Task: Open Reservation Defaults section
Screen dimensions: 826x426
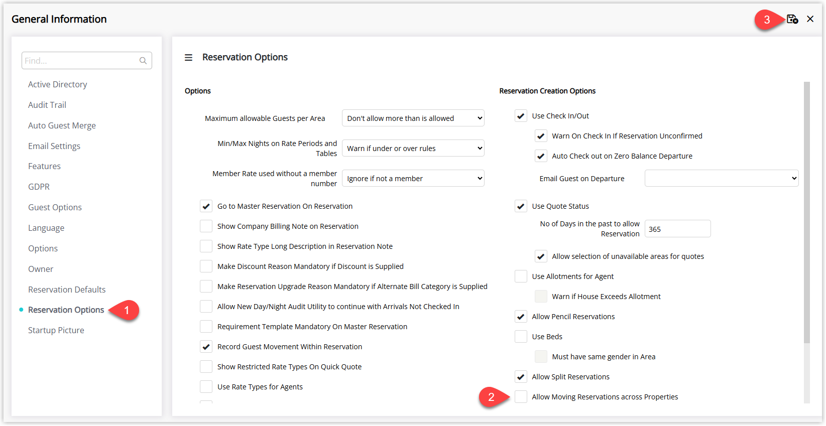Action: [67, 290]
